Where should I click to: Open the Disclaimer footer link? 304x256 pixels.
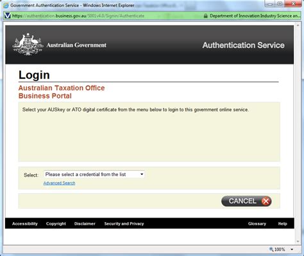[85, 223]
